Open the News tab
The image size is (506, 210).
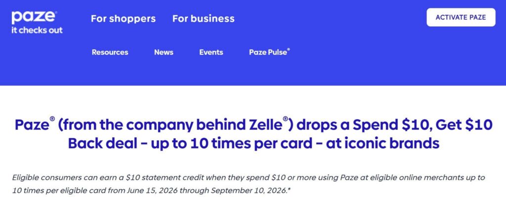(x=164, y=52)
